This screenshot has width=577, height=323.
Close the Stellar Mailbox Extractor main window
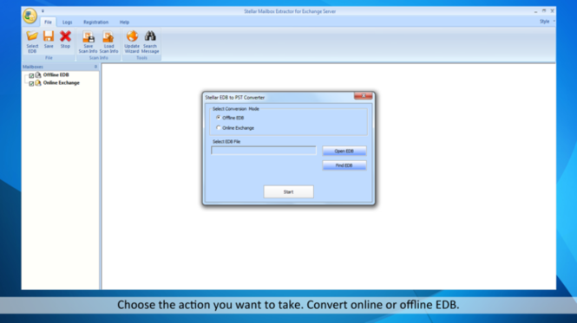(552, 11)
